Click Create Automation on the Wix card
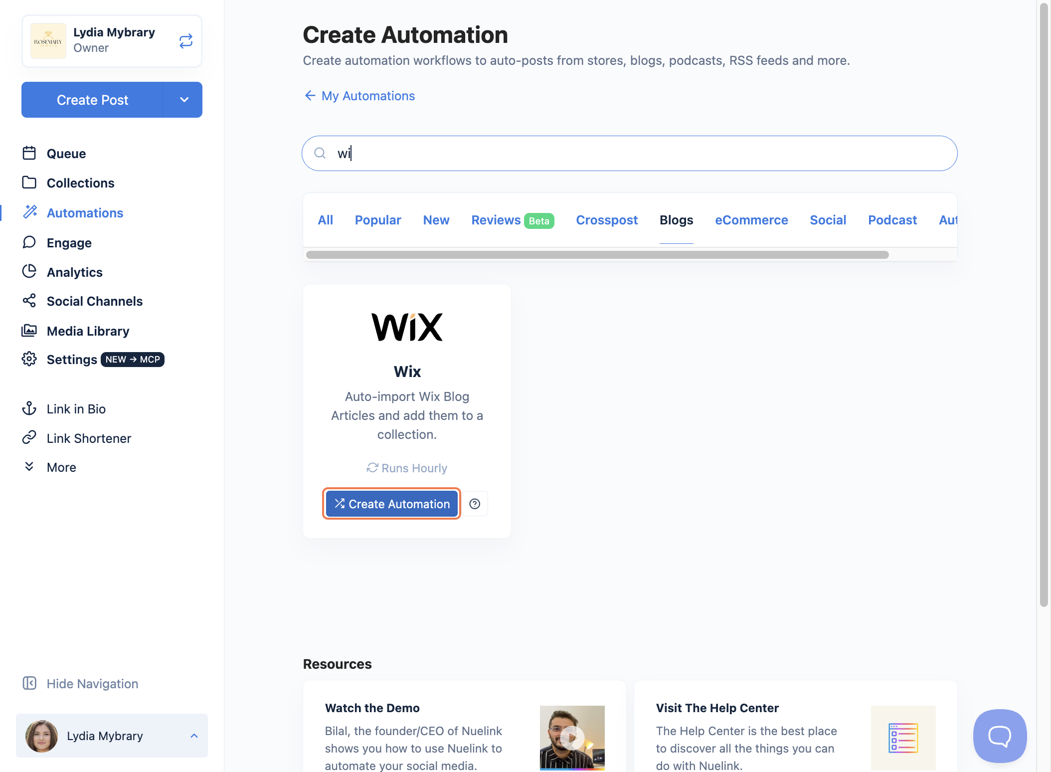Viewport: 1051px width, 772px height. (391, 504)
